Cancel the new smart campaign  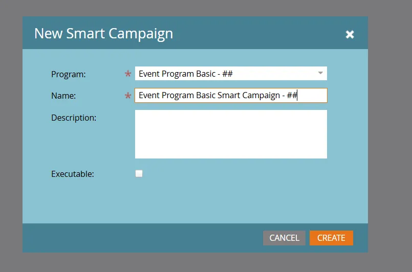(284, 238)
